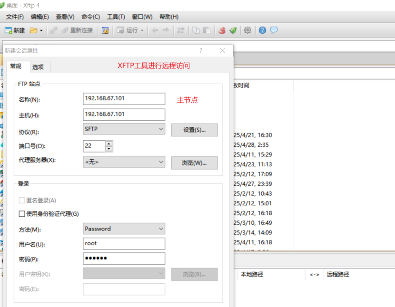The image size is (395, 307).
Task: Select the file row dated 25/3/10, 16:49
Action: [x=253, y=223]
